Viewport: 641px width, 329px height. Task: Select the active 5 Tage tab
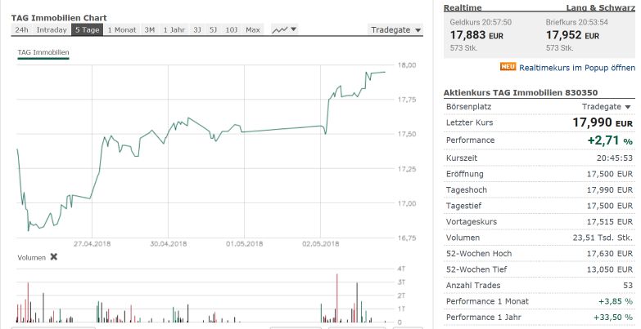[x=87, y=30]
